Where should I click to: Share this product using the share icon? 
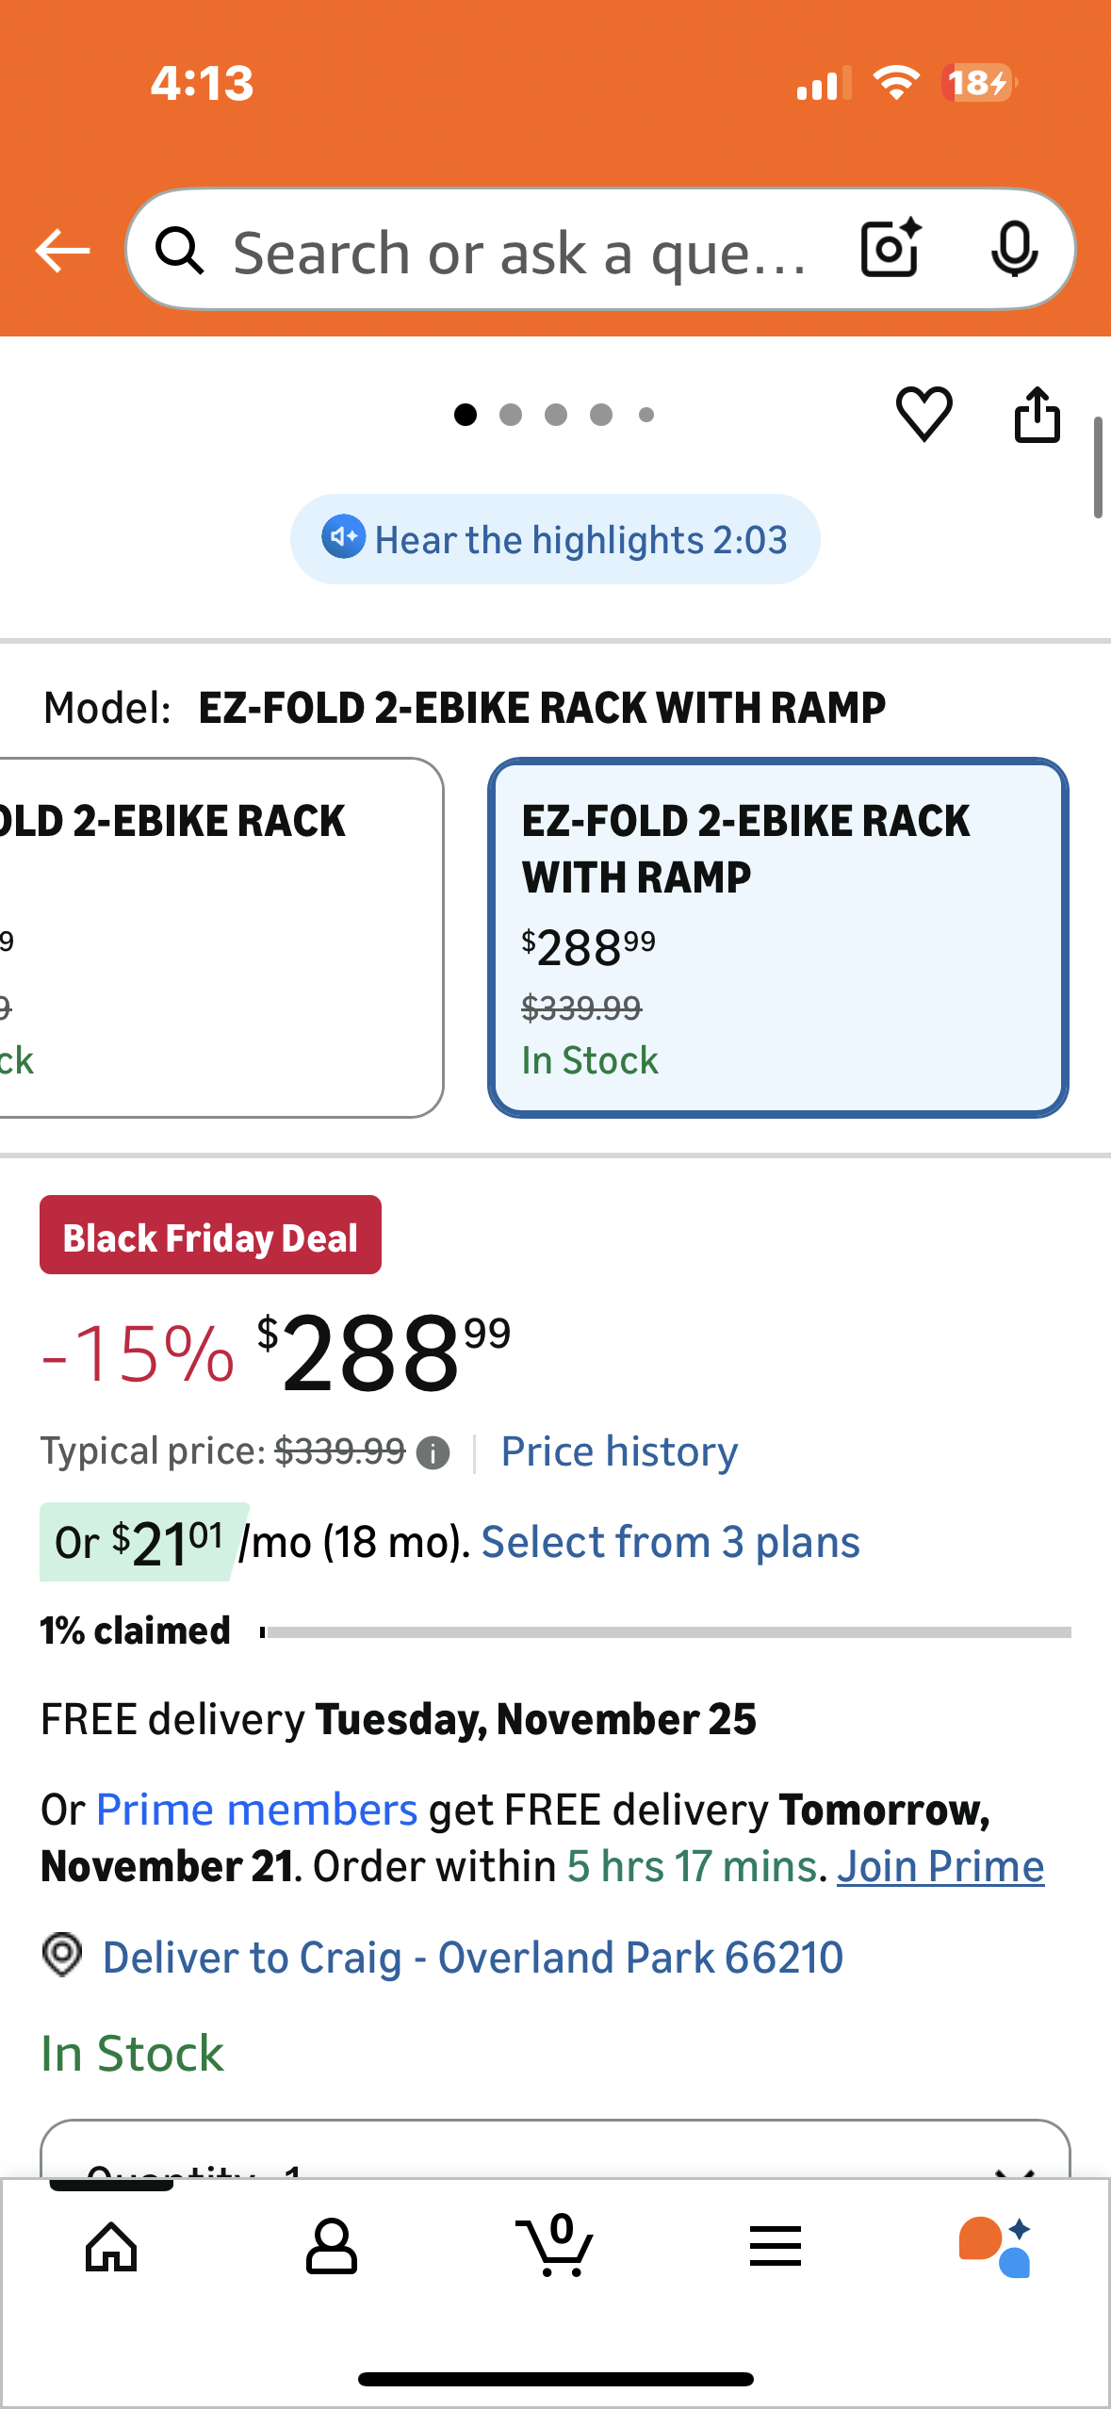[1037, 415]
